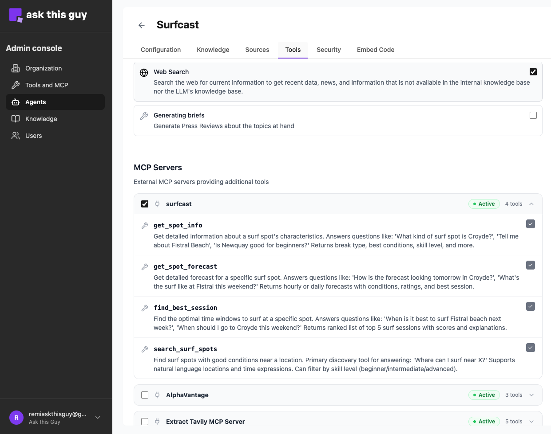Expand the AlphaVantage server tools
The height and width of the screenshot is (434, 551).
[531, 395]
